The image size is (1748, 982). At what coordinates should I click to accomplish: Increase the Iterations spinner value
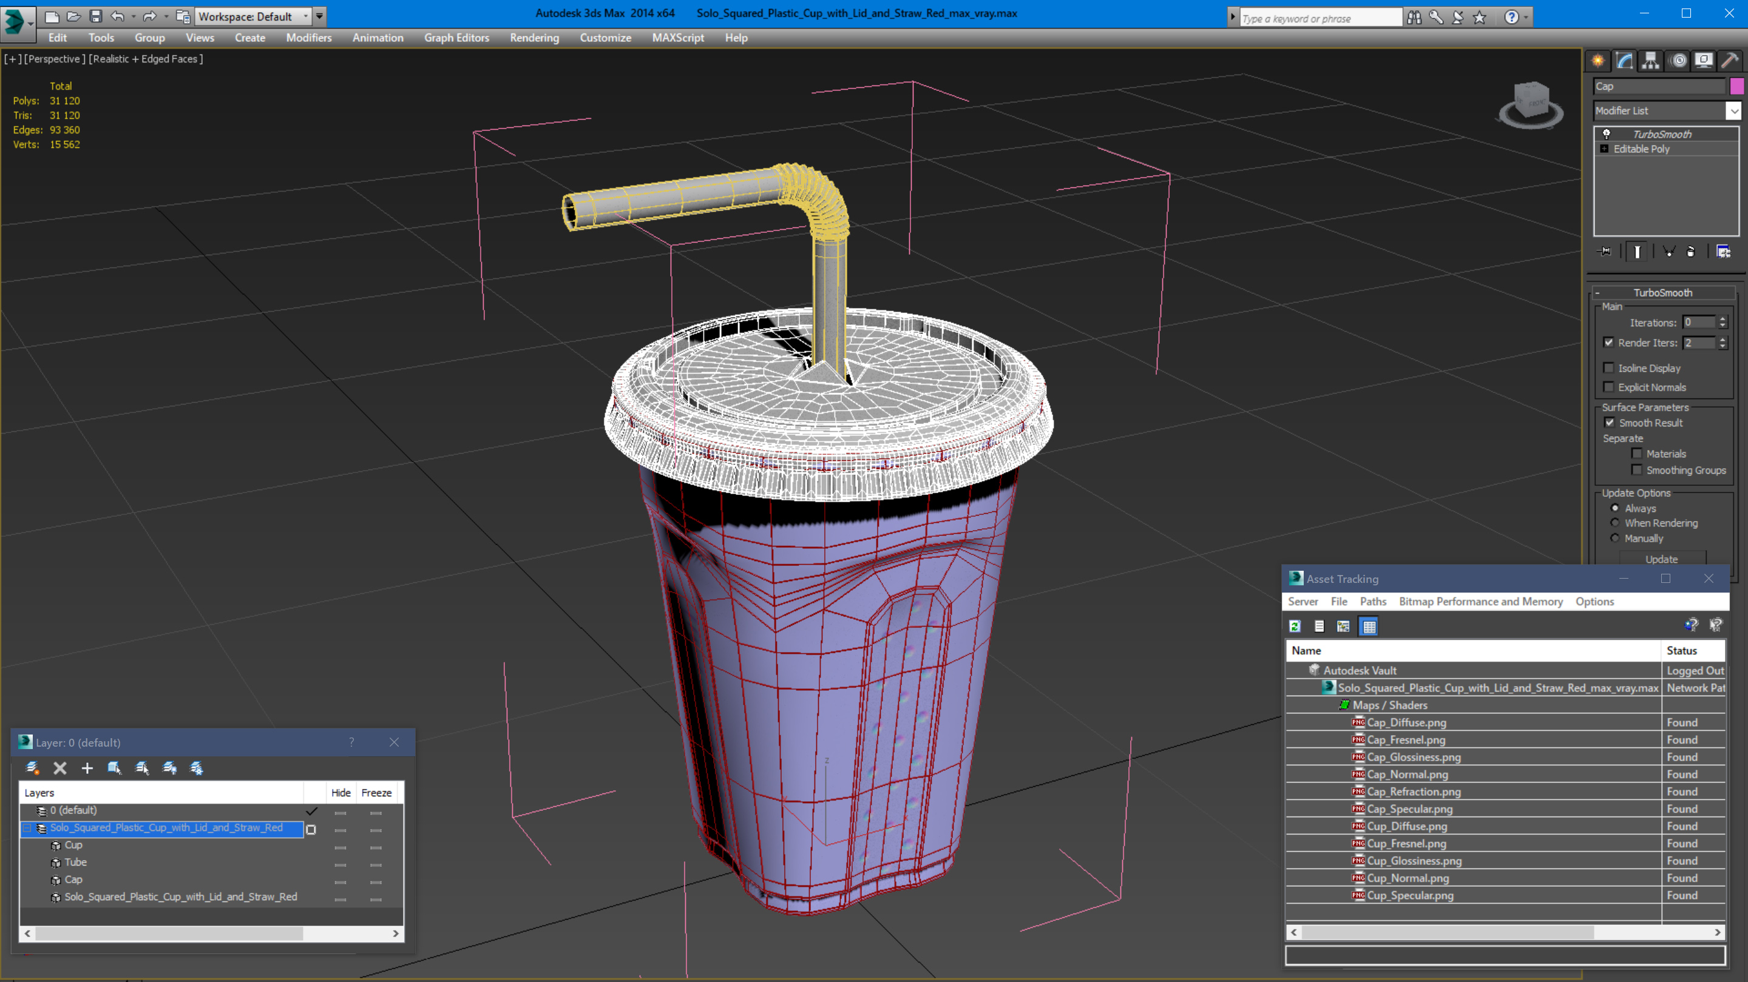coord(1723,320)
